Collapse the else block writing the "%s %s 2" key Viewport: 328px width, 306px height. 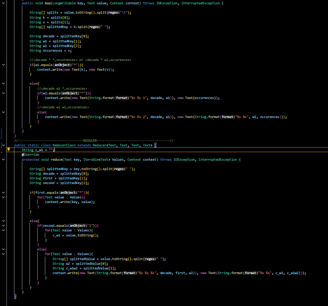pos(4,112)
